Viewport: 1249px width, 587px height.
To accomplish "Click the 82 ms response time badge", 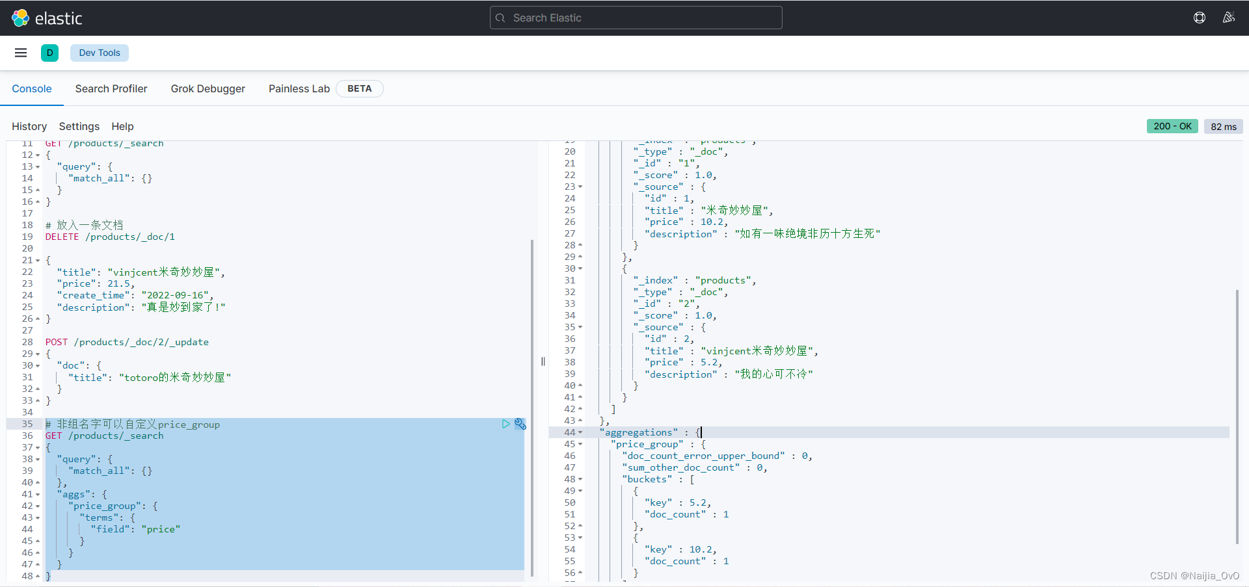I will point(1224,126).
